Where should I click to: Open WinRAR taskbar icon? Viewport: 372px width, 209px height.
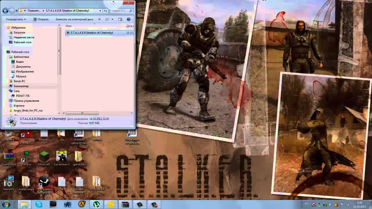[x=125, y=204]
